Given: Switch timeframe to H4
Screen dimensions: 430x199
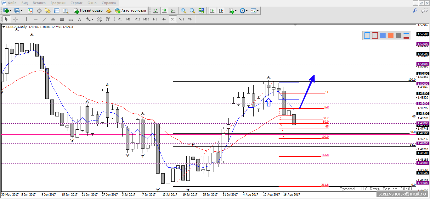Looking at the screenshot, I should 164,19.
